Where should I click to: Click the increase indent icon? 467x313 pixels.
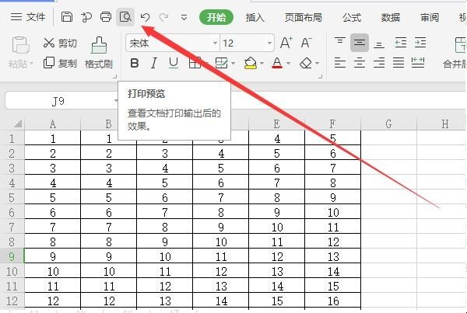click(420, 43)
